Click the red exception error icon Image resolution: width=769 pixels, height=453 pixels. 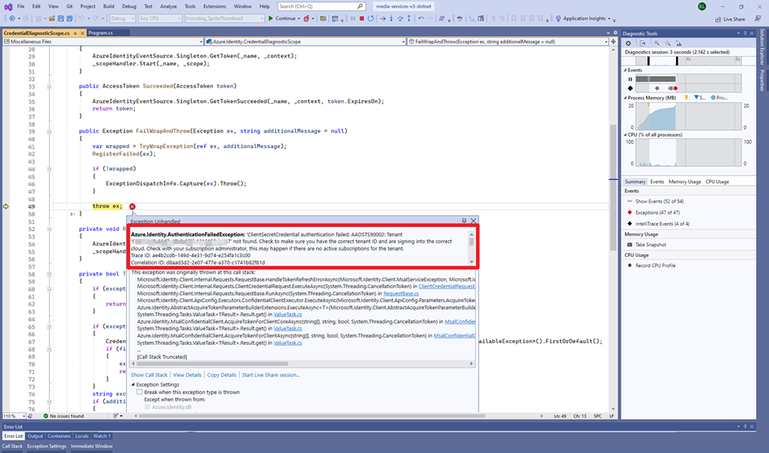132,207
